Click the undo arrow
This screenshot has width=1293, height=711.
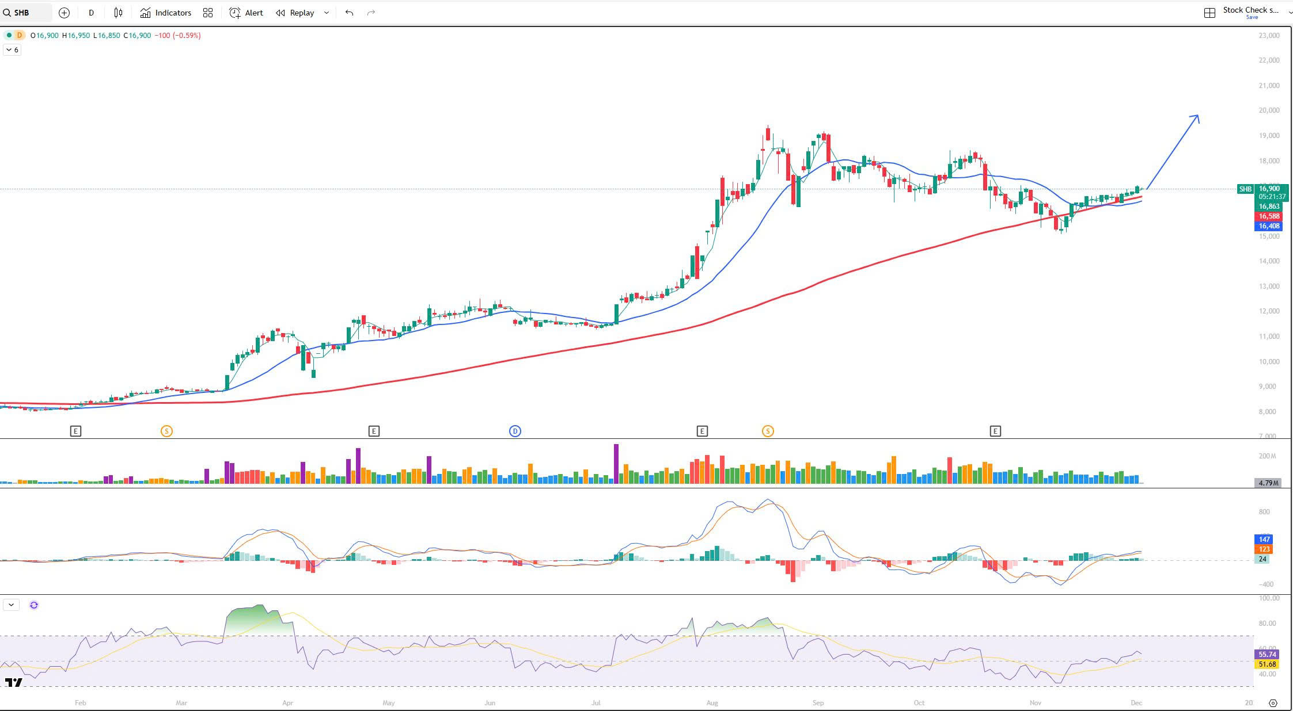click(x=349, y=13)
